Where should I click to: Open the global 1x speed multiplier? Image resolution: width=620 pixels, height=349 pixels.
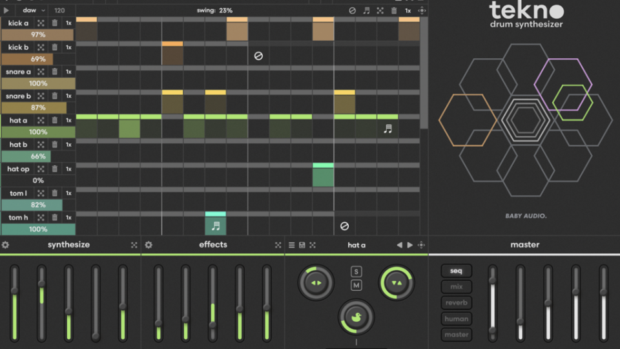coord(408,11)
